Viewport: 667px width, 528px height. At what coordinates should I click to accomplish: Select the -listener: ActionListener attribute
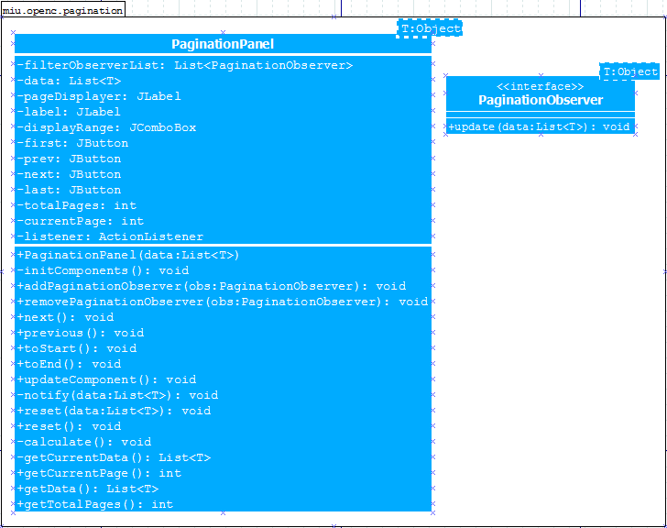[110, 236]
